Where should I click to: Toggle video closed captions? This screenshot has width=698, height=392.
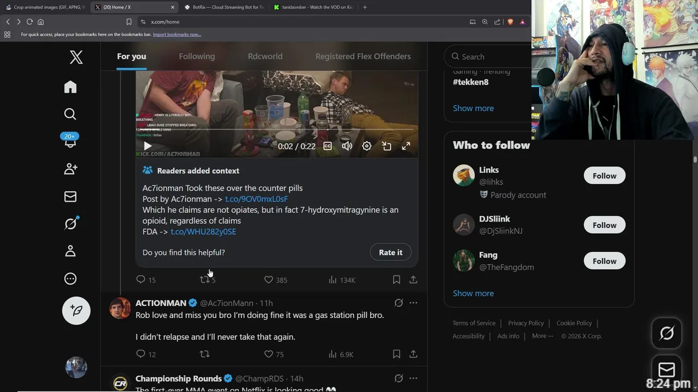pyautogui.click(x=328, y=146)
